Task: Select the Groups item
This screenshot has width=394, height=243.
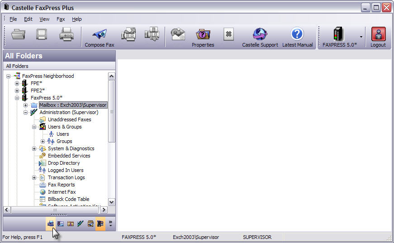Action: [64, 142]
